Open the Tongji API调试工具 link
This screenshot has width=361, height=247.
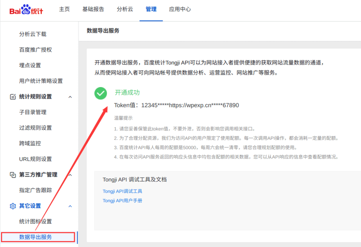point(122,191)
